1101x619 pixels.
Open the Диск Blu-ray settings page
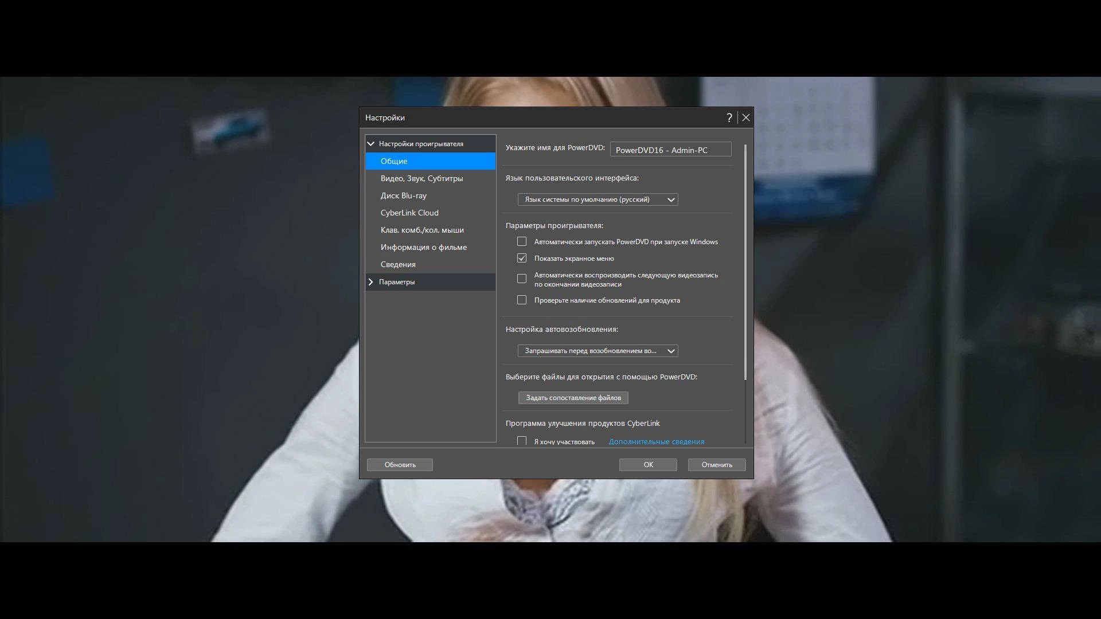point(431,195)
